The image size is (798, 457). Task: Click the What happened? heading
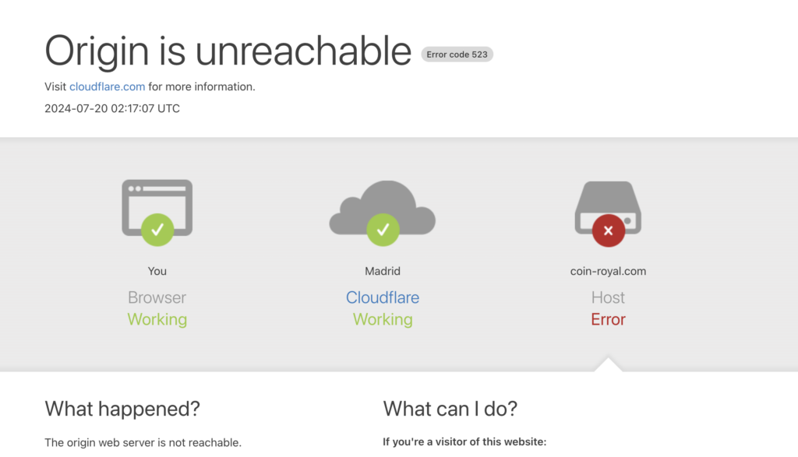click(x=122, y=409)
